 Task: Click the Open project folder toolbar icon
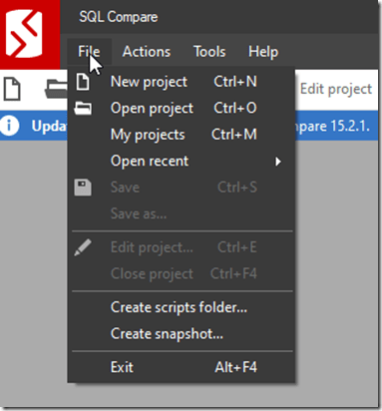click(x=56, y=89)
